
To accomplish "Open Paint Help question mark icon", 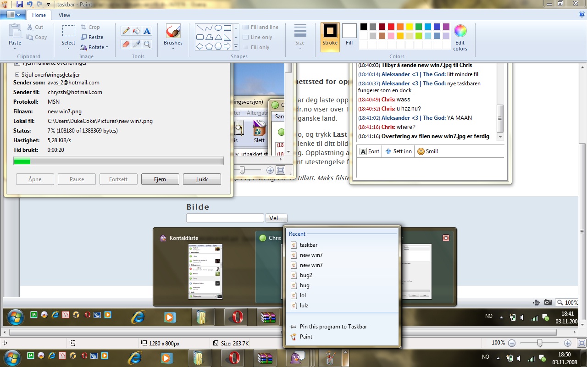I will click(x=582, y=15).
